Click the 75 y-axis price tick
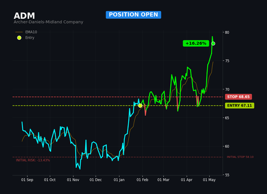267x194 pixels. (227, 61)
